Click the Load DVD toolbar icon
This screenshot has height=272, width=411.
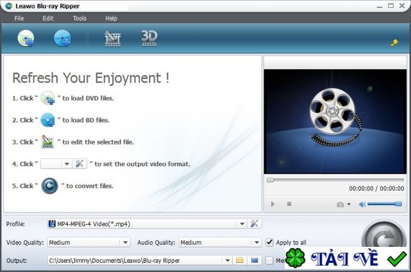[26, 38]
